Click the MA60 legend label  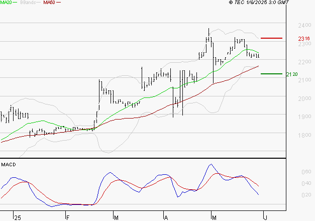(49, 3)
